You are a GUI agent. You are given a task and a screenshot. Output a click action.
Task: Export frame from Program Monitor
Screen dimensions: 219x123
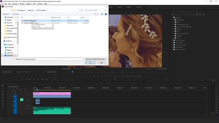[x=136, y=76]
